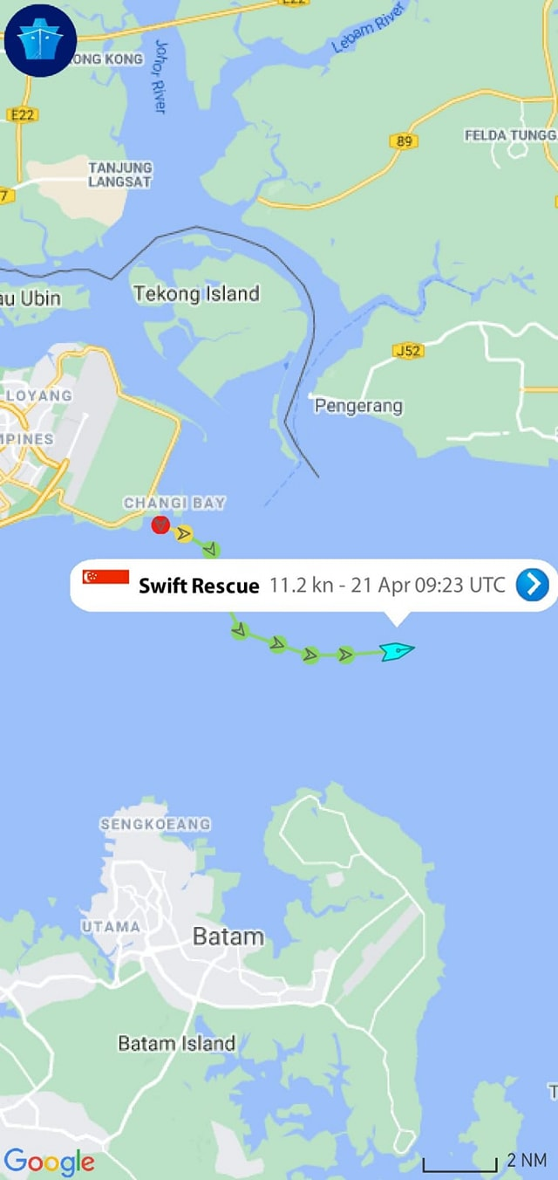558x1180 pixels.
Task: Click the Tekong Island map label
Action: 197,294
